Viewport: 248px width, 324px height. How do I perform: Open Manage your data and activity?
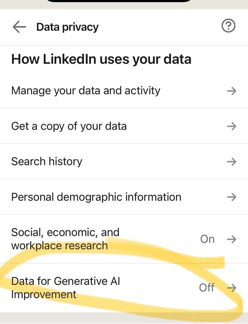point(85,91)
